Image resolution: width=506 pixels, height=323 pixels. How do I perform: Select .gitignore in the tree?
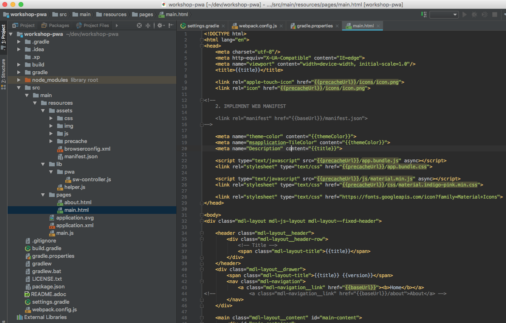coord(40,241)
